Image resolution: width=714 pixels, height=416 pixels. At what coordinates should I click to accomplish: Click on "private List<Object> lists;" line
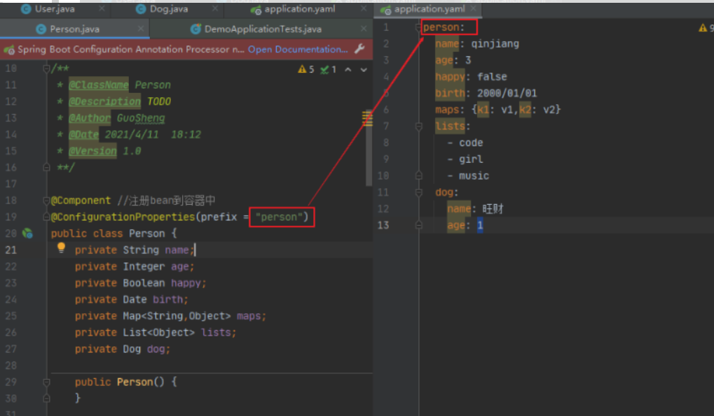click(156, 332)
